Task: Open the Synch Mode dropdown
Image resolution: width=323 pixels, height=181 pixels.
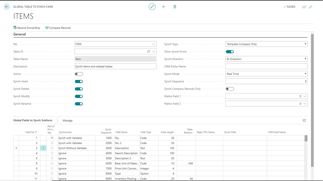Action: point(266,74)
